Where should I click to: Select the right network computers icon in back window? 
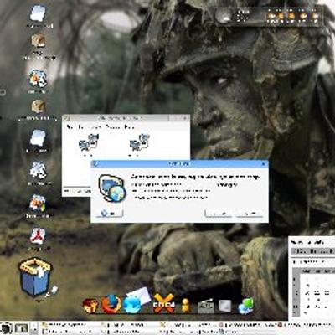point(139,143)
